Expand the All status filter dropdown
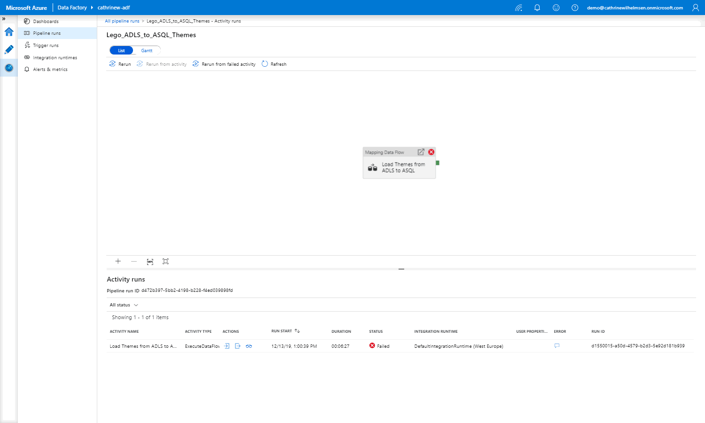The image size is (705, 423). click(124, 305)
